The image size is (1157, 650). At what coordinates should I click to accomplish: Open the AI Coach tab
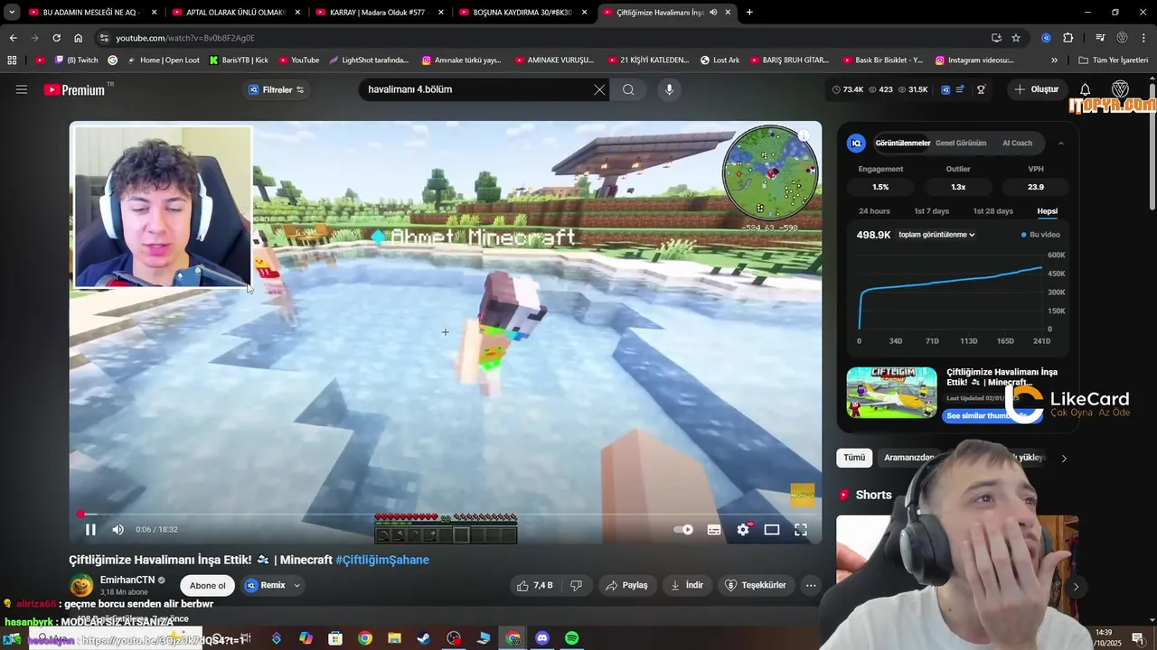(1017, 143)
